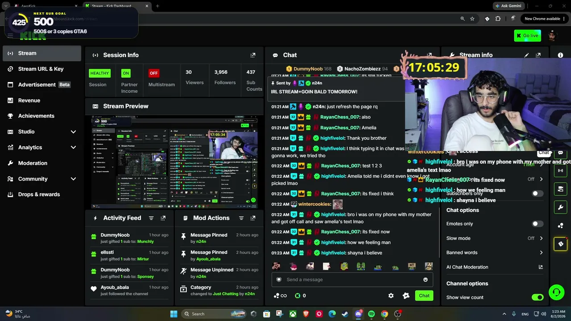Open chat settings gear icon
571x321 pixels.
(391, 296)
